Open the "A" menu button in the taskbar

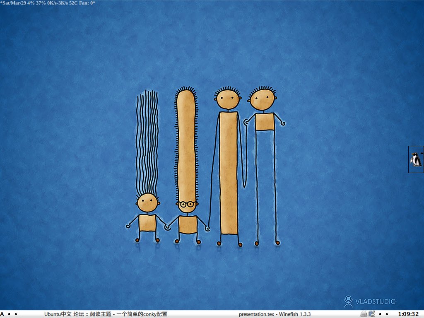(2, 314)
